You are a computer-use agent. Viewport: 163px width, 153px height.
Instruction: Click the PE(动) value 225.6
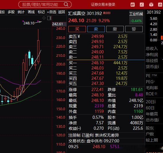click(138, 128)
